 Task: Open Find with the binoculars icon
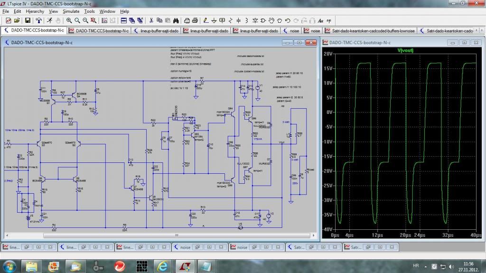[176, 20]
